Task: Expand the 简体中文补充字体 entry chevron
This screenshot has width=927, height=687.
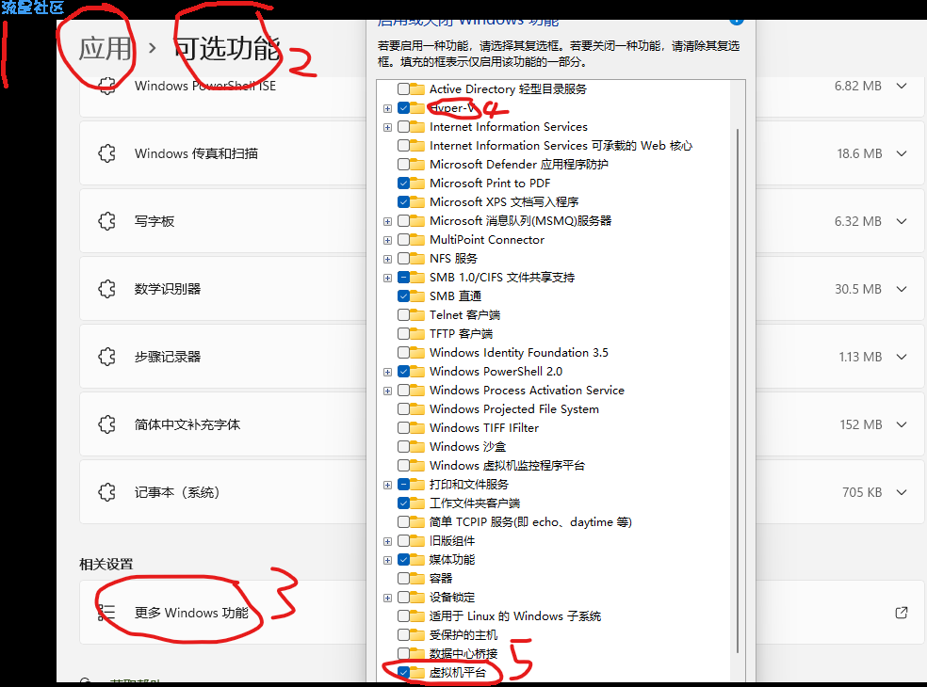Action: point(902,424)
